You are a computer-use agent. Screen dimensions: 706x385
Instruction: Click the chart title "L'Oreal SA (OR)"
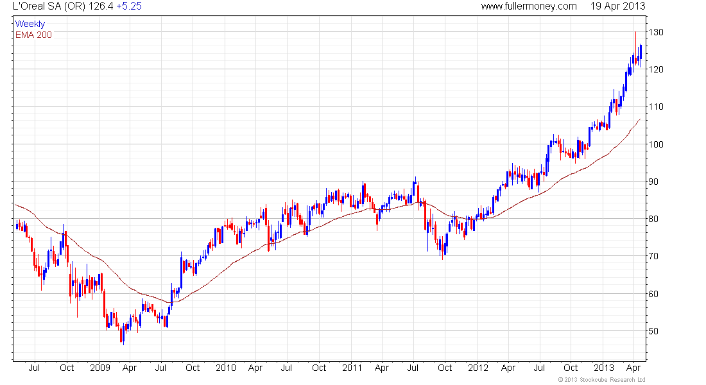[x=49, y=6]
